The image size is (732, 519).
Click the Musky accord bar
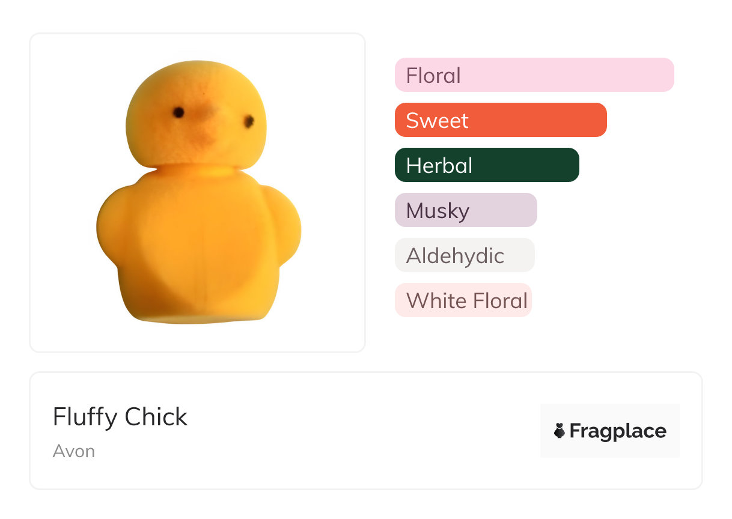tap(466, 210)
